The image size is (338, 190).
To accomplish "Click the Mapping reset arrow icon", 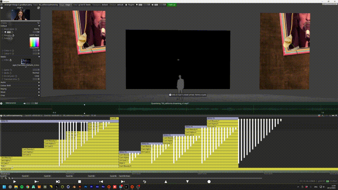I will 13,35.
